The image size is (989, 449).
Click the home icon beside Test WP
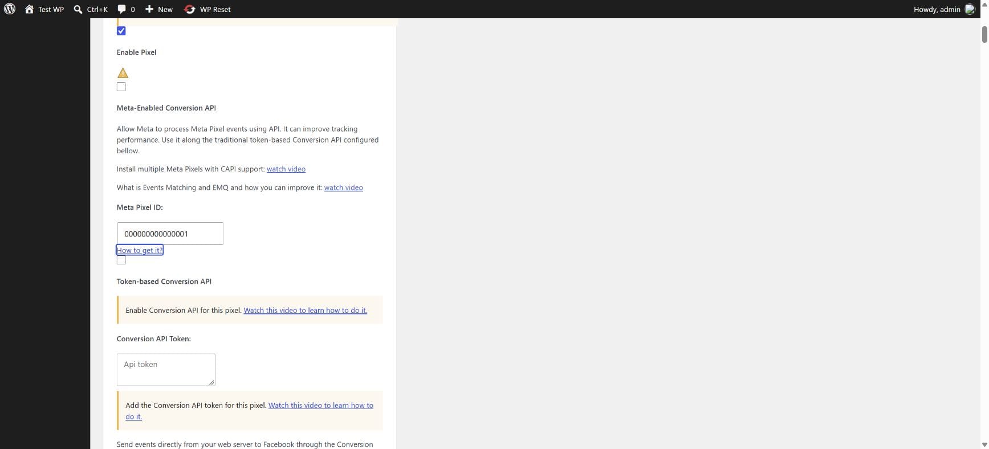(x=29, y=9)
